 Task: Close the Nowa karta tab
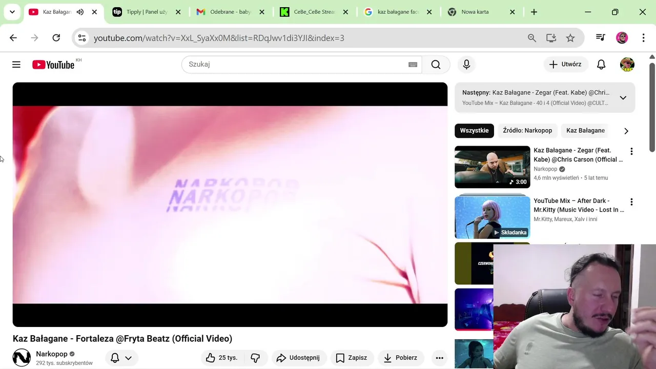pyautogui.click(x=512, y=12)
